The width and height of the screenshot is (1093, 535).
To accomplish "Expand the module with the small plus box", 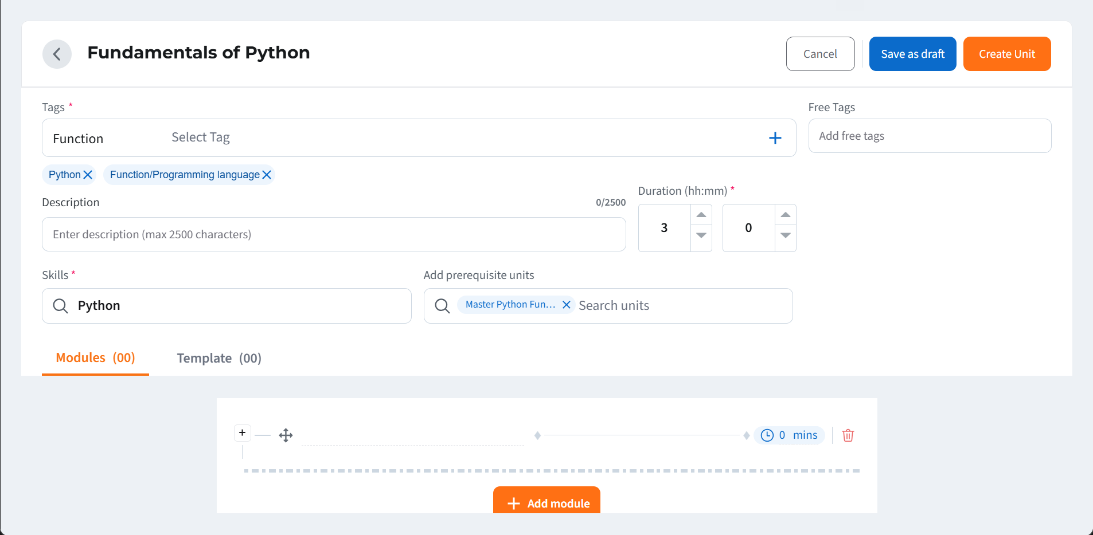I will 243,432.
